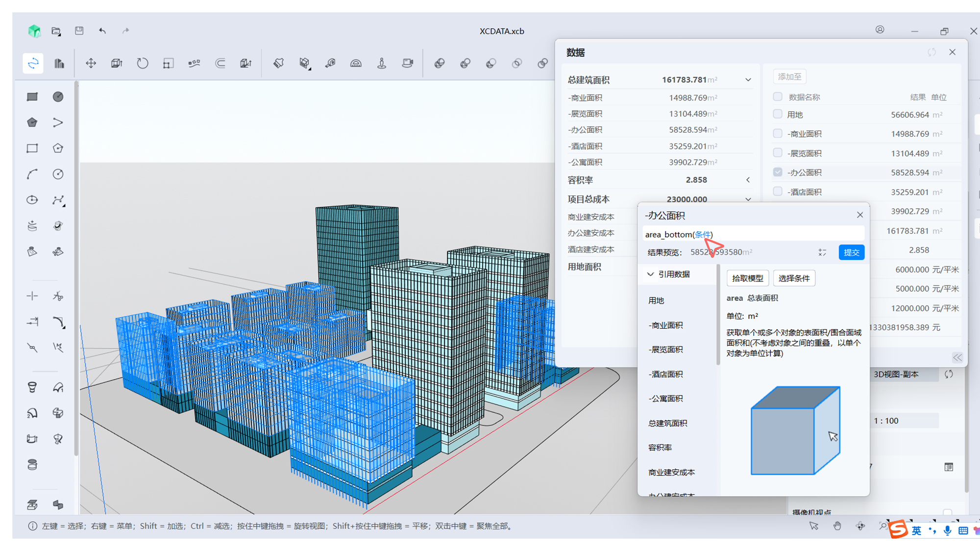The image size is (980, 551).
Task: Collapse the 引用数据 list
Action: (x=651, y=274)
